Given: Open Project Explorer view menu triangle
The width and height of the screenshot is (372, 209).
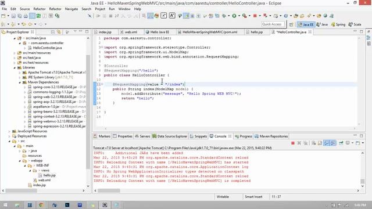Looking at the screenshot, I should click(75, 32).
